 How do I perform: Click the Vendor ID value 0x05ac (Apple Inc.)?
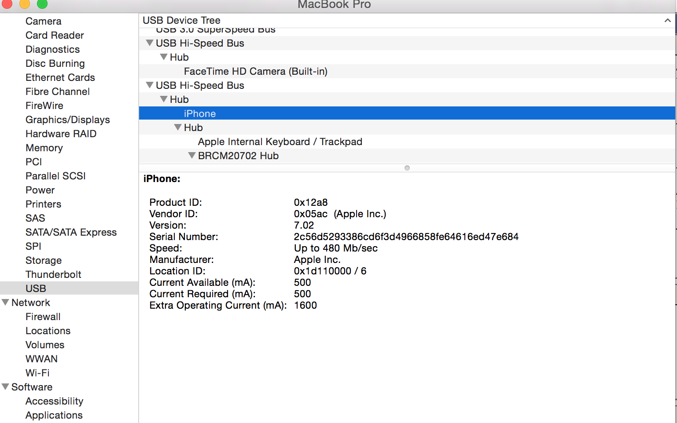340,214
